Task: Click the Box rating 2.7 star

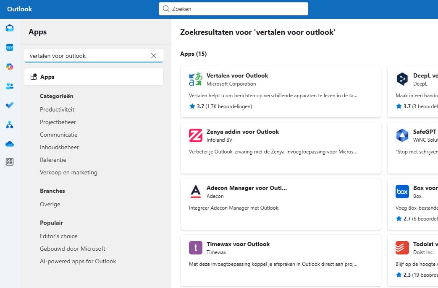Action: (399, 218)
